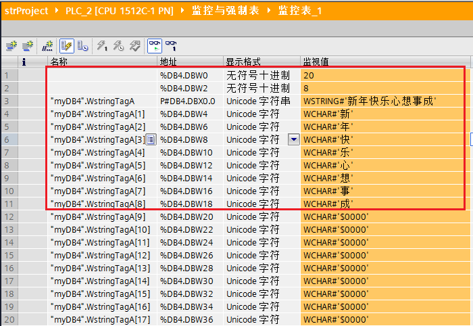Click the info 'i' column header
The image size is (473, 326).
click(32, 62)
